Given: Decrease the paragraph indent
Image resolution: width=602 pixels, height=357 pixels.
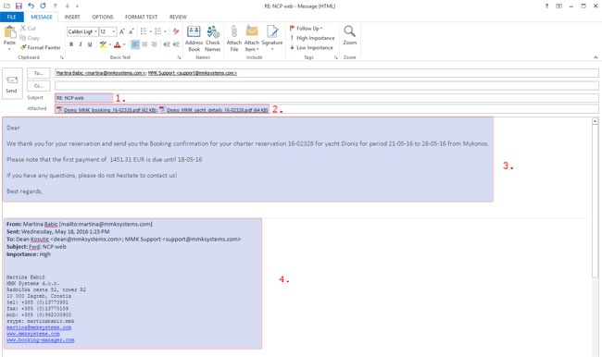Looking at the screenshot, I should [167, 44].
